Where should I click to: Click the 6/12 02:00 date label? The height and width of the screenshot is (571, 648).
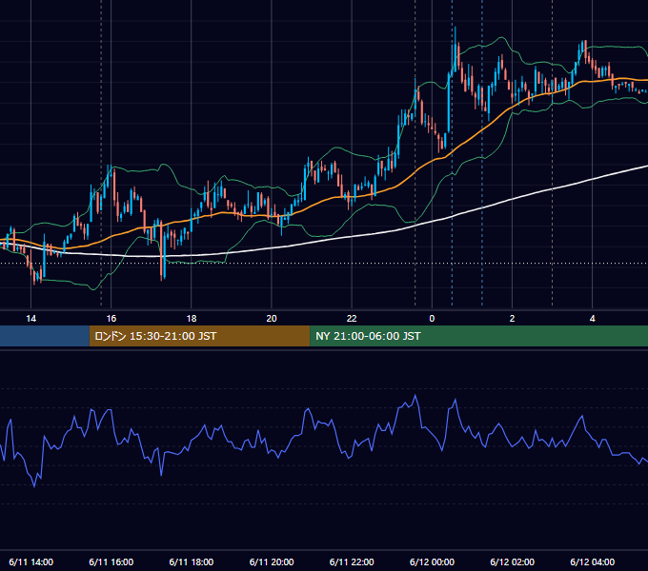(x=512, y=561)
